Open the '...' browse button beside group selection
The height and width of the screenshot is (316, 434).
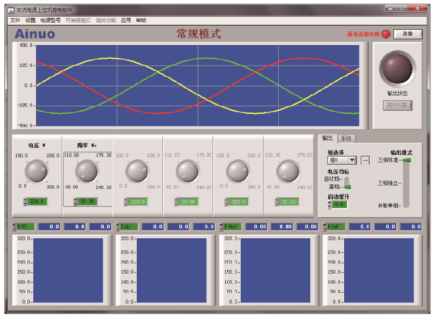365,160
